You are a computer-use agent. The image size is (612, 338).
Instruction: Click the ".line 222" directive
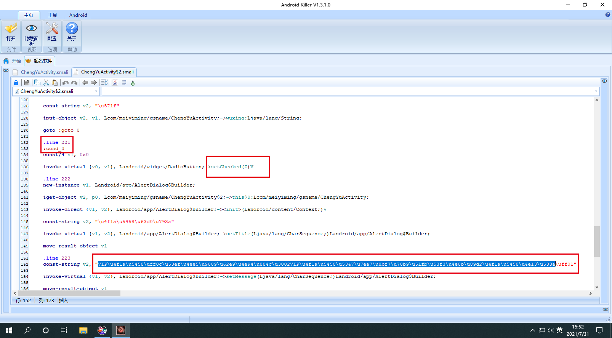pyautogui.click(x=57, y=179)
